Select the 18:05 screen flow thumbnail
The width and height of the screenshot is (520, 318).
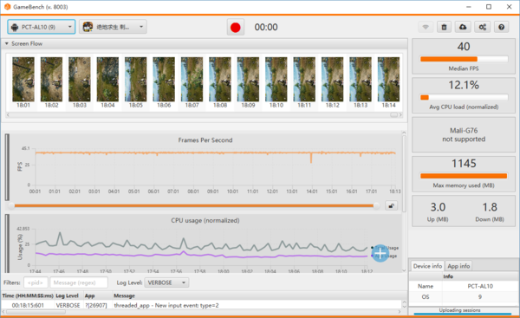(136, 82)
